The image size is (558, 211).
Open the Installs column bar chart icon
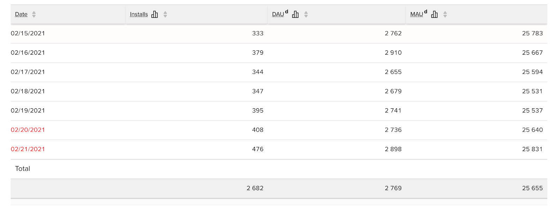pyautogui.click(x=154, y=14)
